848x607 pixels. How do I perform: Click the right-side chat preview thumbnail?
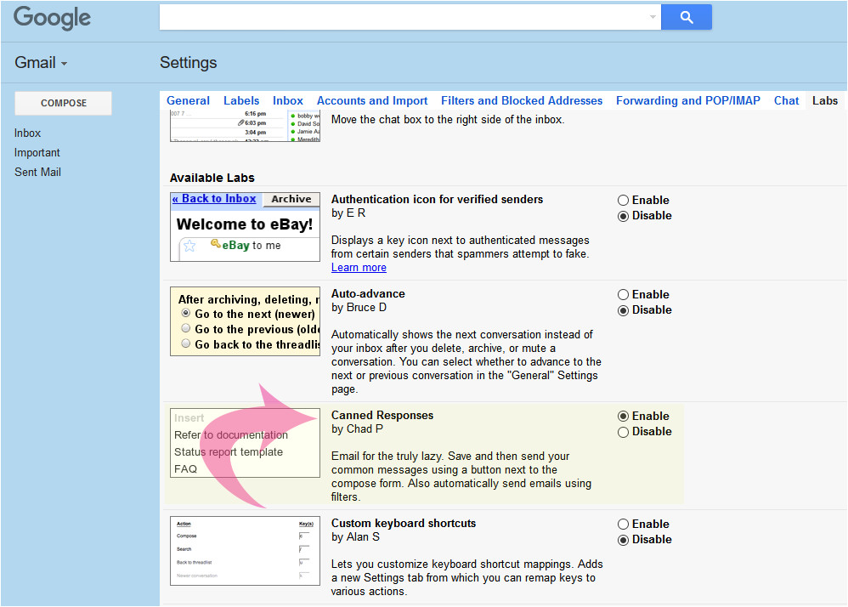245,126
